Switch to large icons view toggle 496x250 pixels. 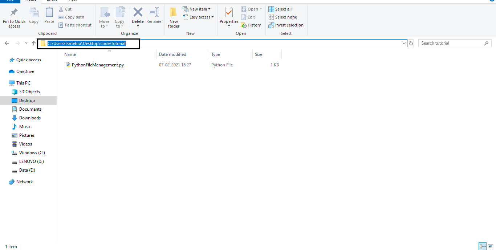click(x=491, y=246)
